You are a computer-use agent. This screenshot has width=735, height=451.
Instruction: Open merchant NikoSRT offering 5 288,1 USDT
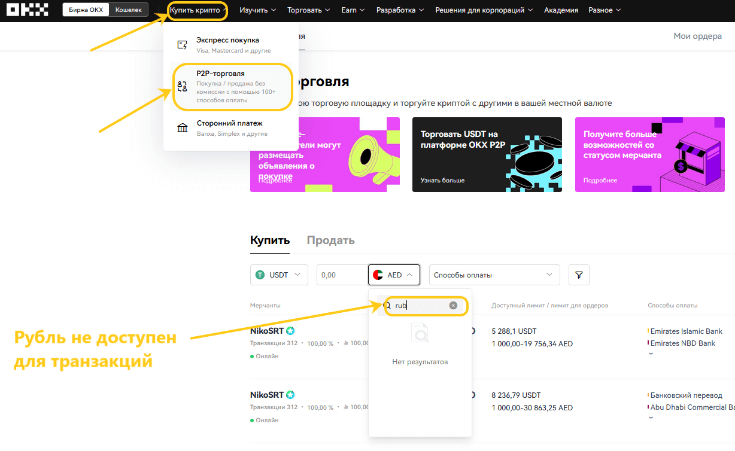point(267,331)
